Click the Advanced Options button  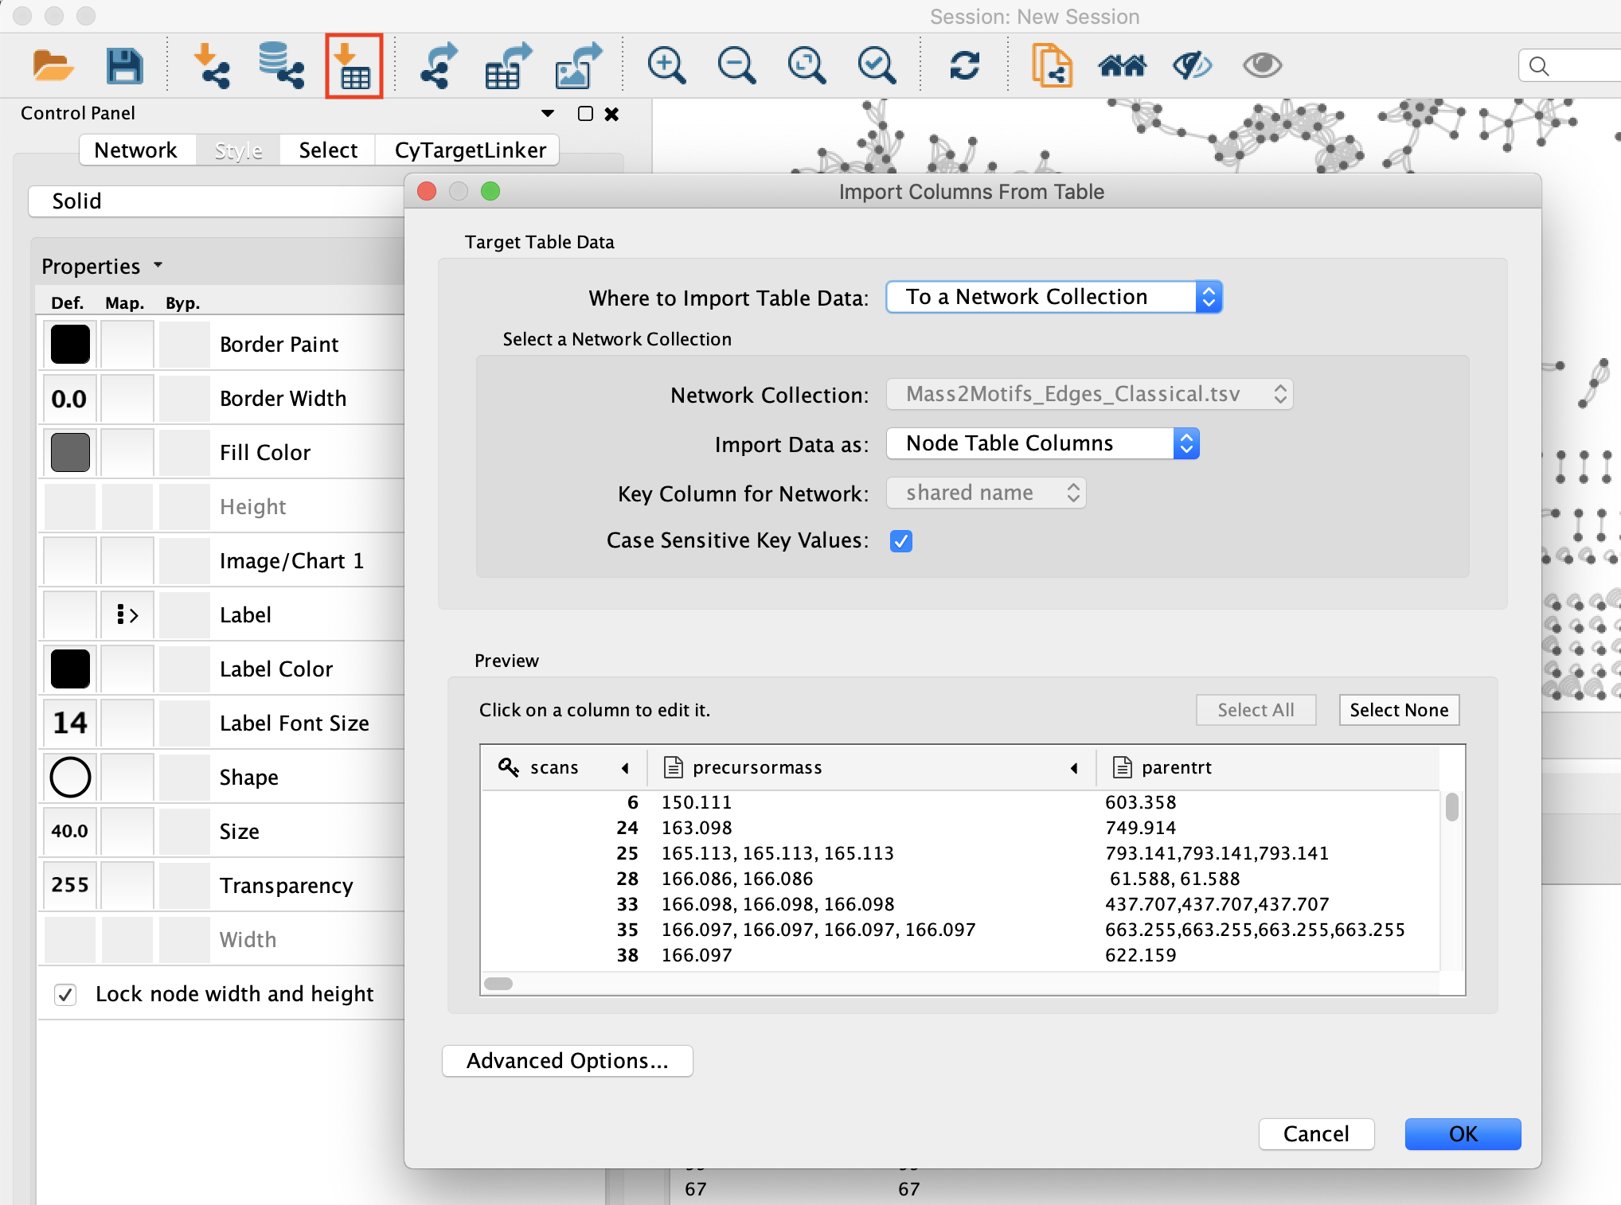(x=567, y=1061)
